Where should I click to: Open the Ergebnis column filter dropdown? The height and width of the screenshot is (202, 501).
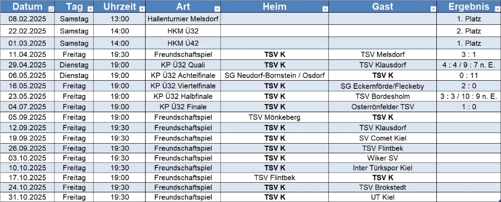point(497,9)
